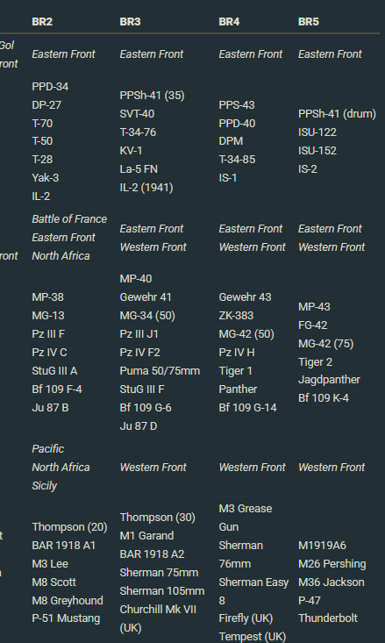Click the BR4 column header

click(x=229, y=22)
